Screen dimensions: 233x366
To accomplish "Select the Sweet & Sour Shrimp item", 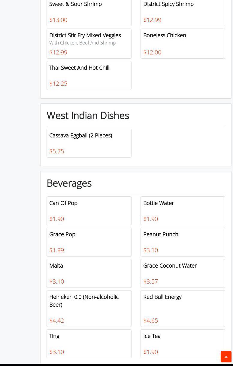I will [89, 12].
